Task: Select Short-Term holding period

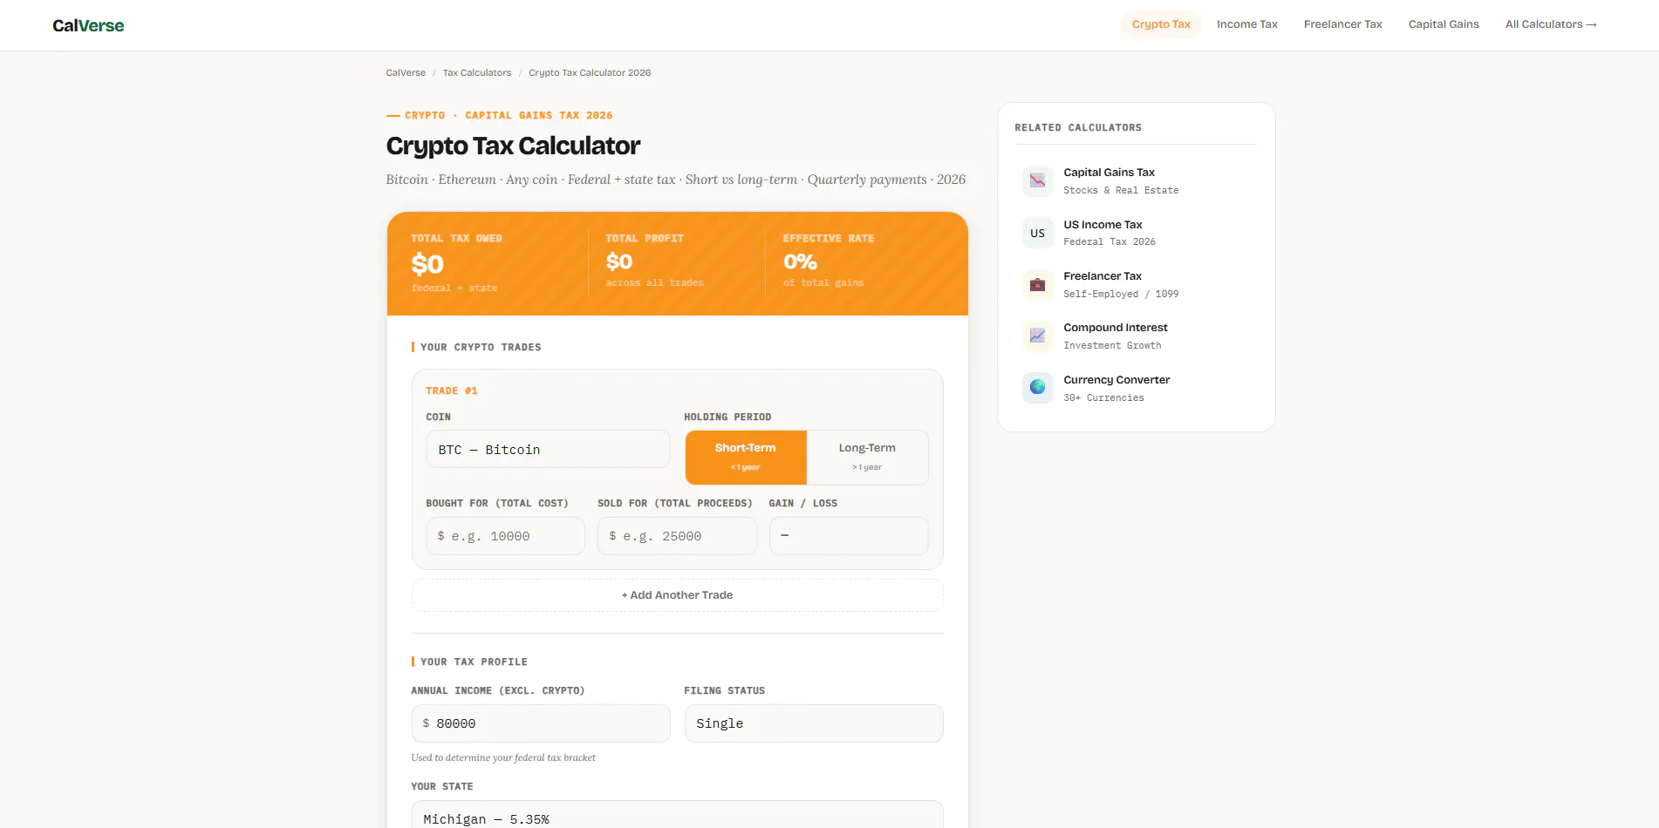Action: [746, 457]
